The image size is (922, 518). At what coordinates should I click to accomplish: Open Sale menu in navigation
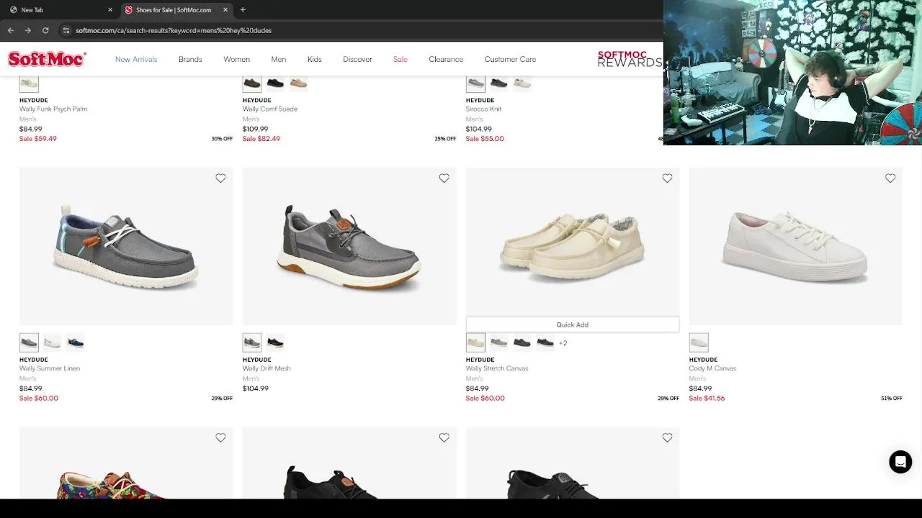(400, 59)
